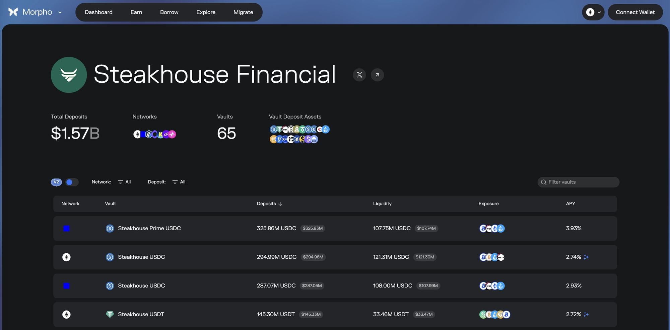
Task: Click the Base network icon in the 287.07M USDC row
Action: pos(66,286)
